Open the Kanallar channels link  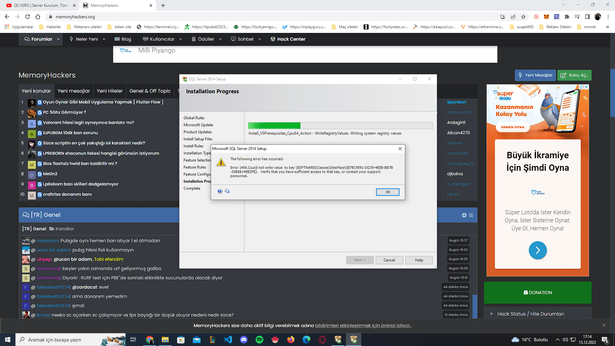click(x=61, y=229)
